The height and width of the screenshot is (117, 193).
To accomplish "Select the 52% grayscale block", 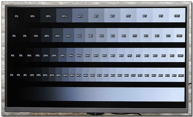I will (x=99, y=75).
